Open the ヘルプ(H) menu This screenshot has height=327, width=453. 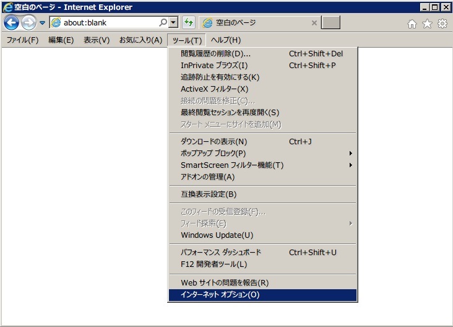[x=226, y=40]
